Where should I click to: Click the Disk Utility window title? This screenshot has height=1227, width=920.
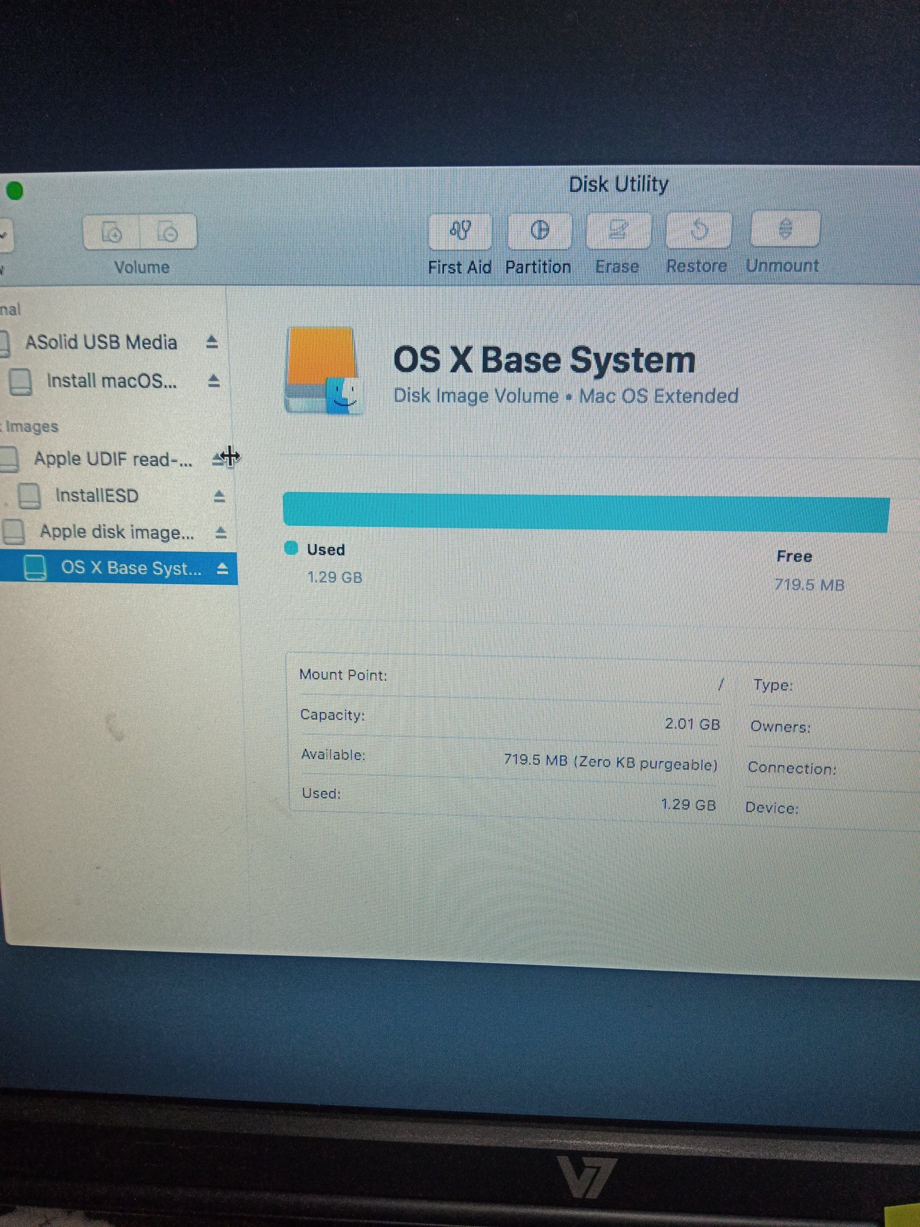(x=619, y=184)
